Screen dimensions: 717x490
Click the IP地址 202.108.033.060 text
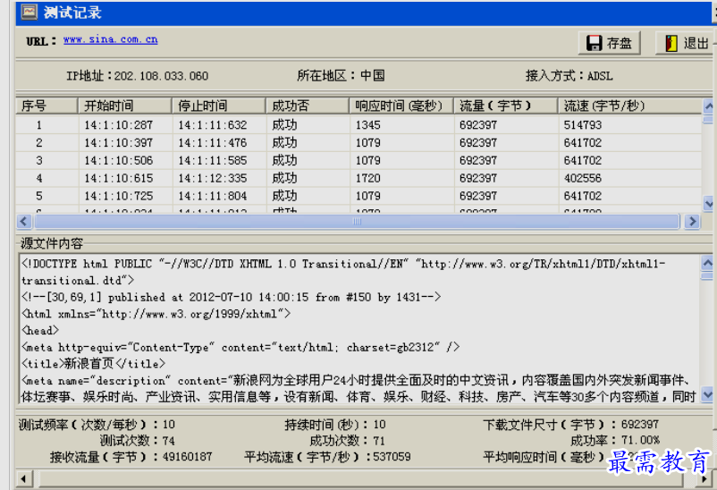137,75
